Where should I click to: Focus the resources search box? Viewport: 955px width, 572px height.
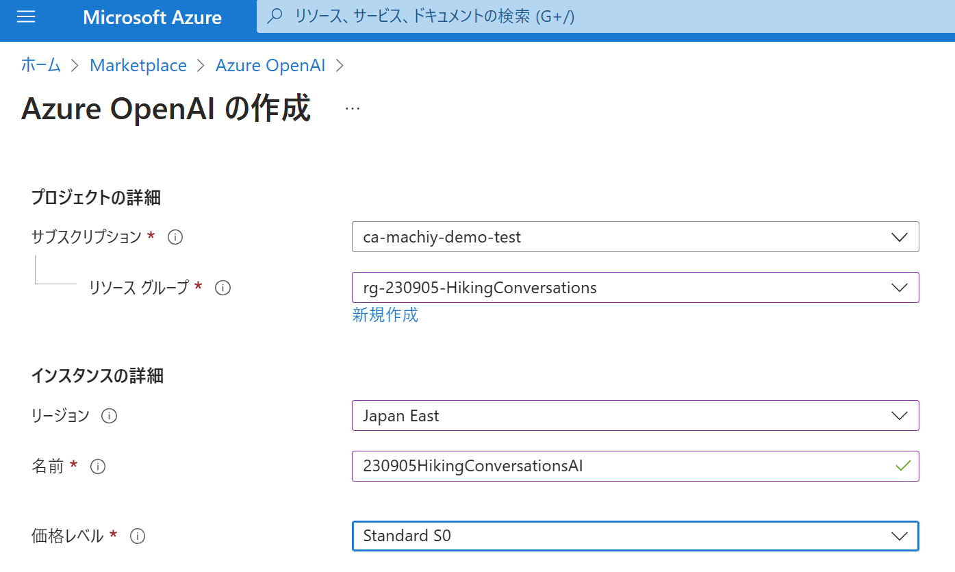606,16
